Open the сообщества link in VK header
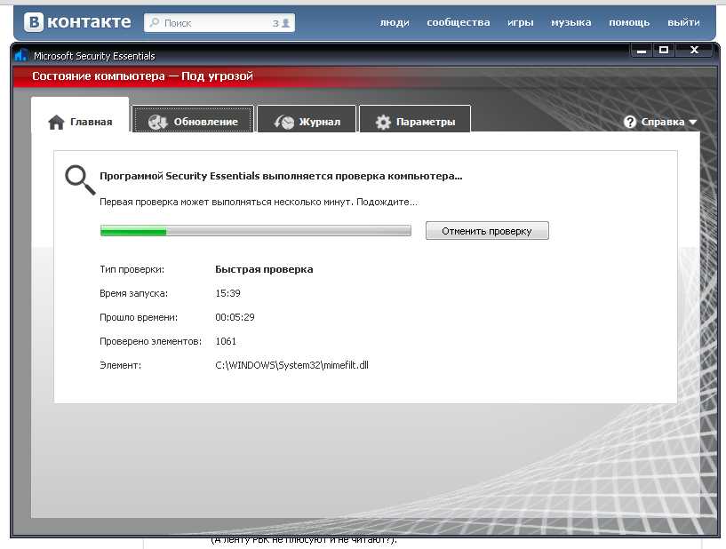The image size is (726, 549). click(x=459, y=22)
